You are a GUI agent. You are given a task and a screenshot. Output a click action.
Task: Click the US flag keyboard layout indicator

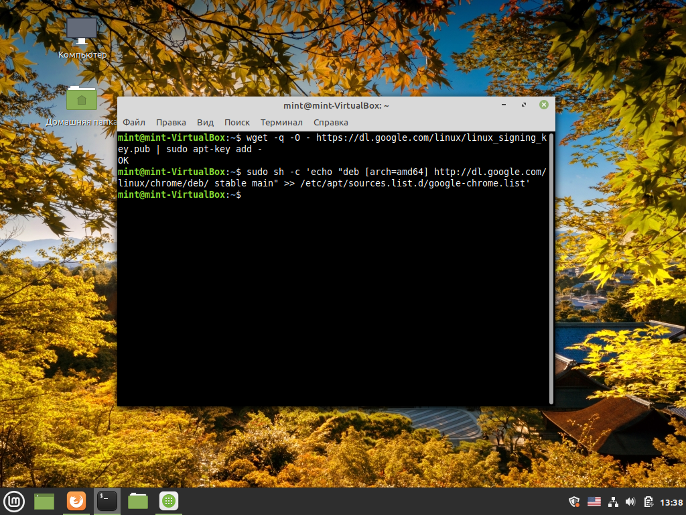[x=594, y=502]
